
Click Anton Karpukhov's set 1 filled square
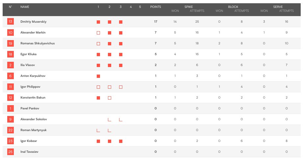point(98,76)
